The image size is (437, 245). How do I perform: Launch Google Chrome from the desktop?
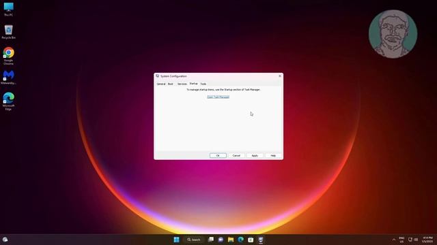coord(8,56)
